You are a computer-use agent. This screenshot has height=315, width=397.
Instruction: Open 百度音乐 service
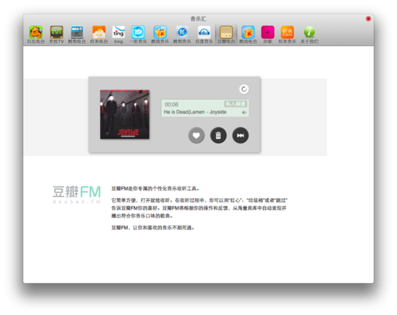pos(204,35)
